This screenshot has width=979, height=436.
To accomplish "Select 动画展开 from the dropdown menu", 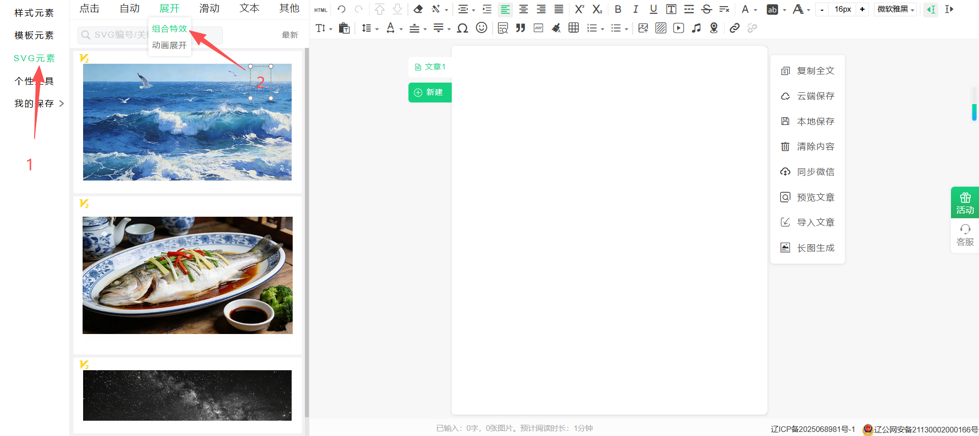I will [x=169, y=45].
